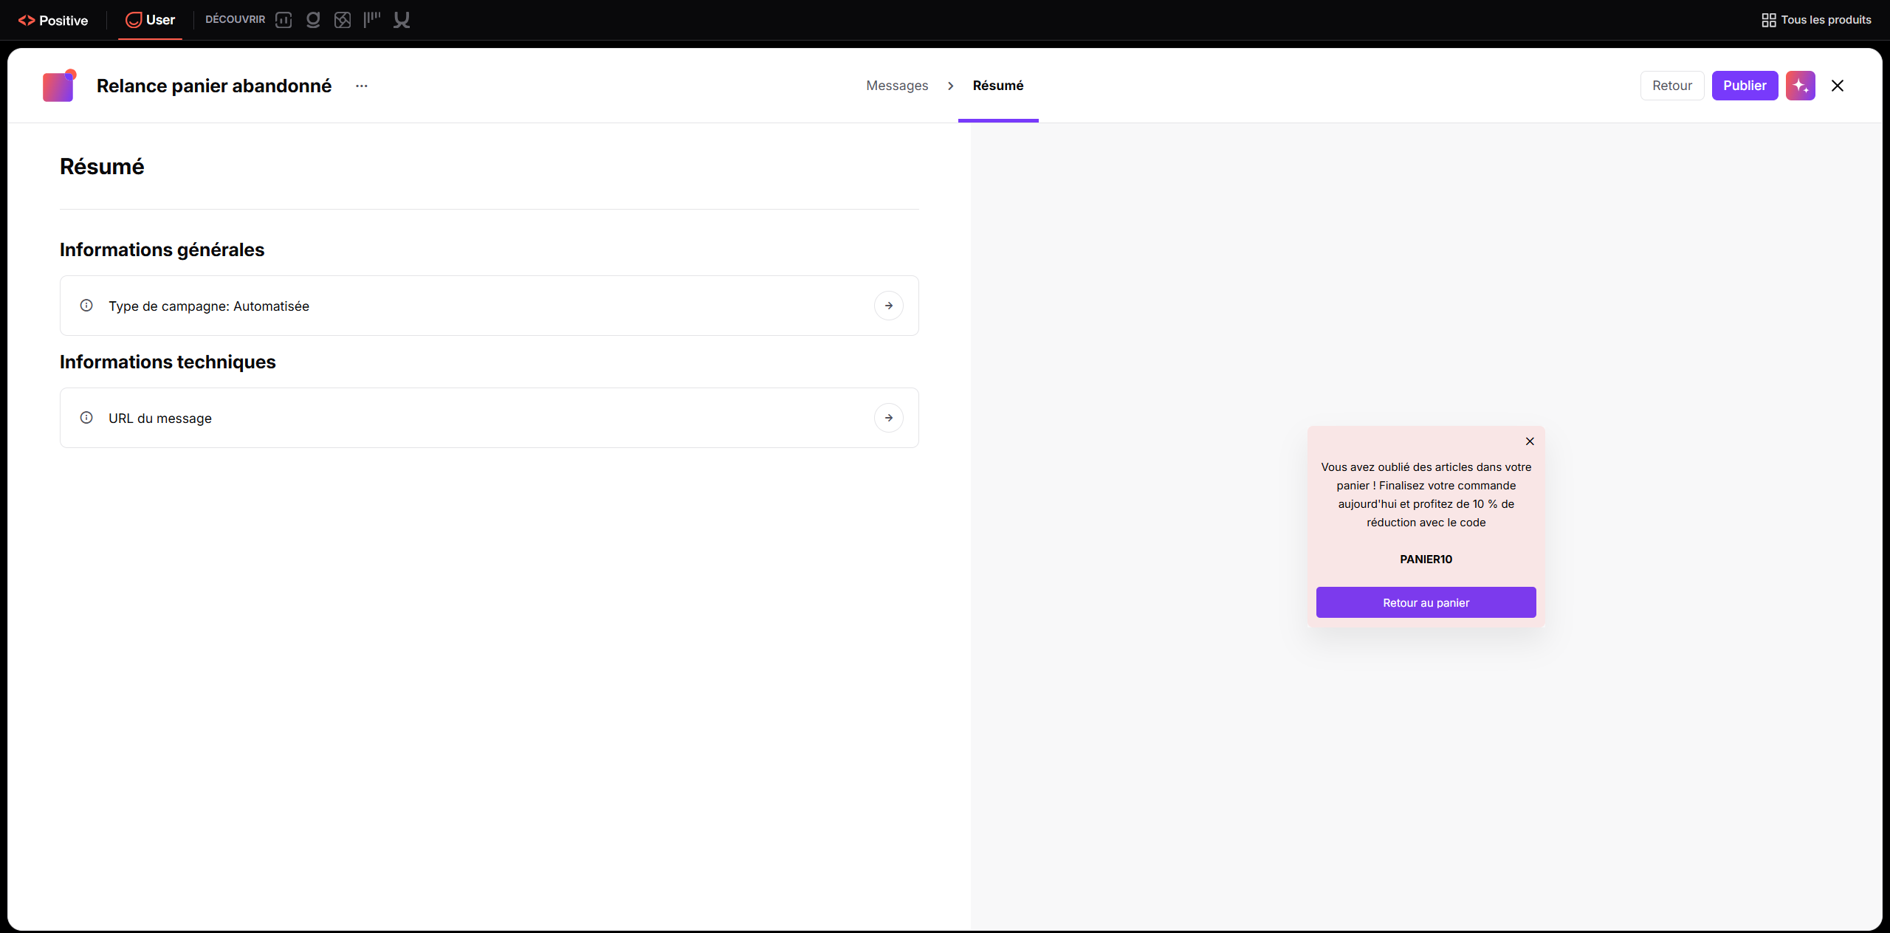Go to the Messages step
The height and width of the screenshot is (933, 1890).
(x=897, y=86)
